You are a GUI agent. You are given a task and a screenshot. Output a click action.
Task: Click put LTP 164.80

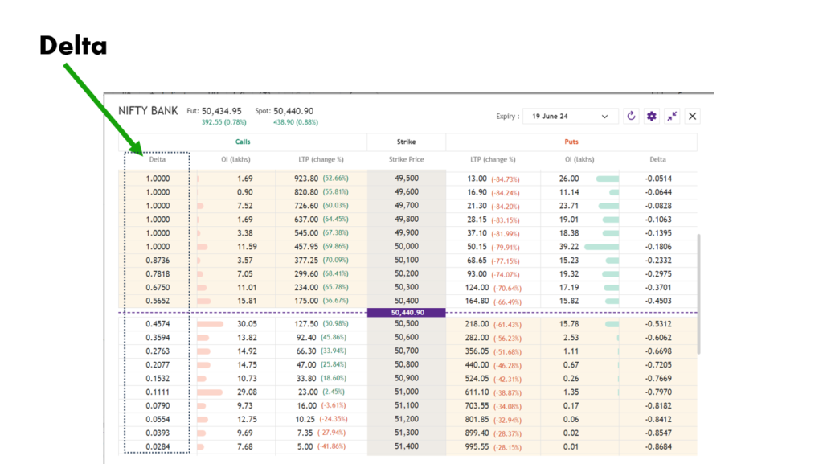coord(477,301)
